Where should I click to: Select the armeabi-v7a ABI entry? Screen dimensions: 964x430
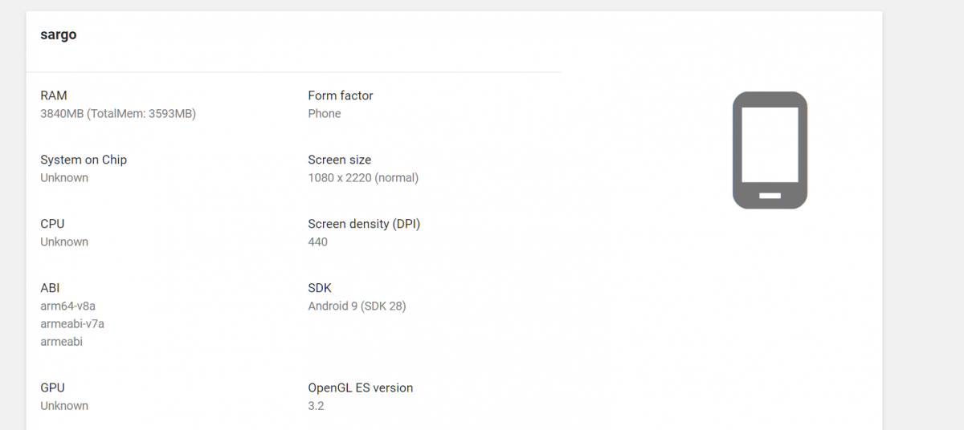(x=72, y=323)
